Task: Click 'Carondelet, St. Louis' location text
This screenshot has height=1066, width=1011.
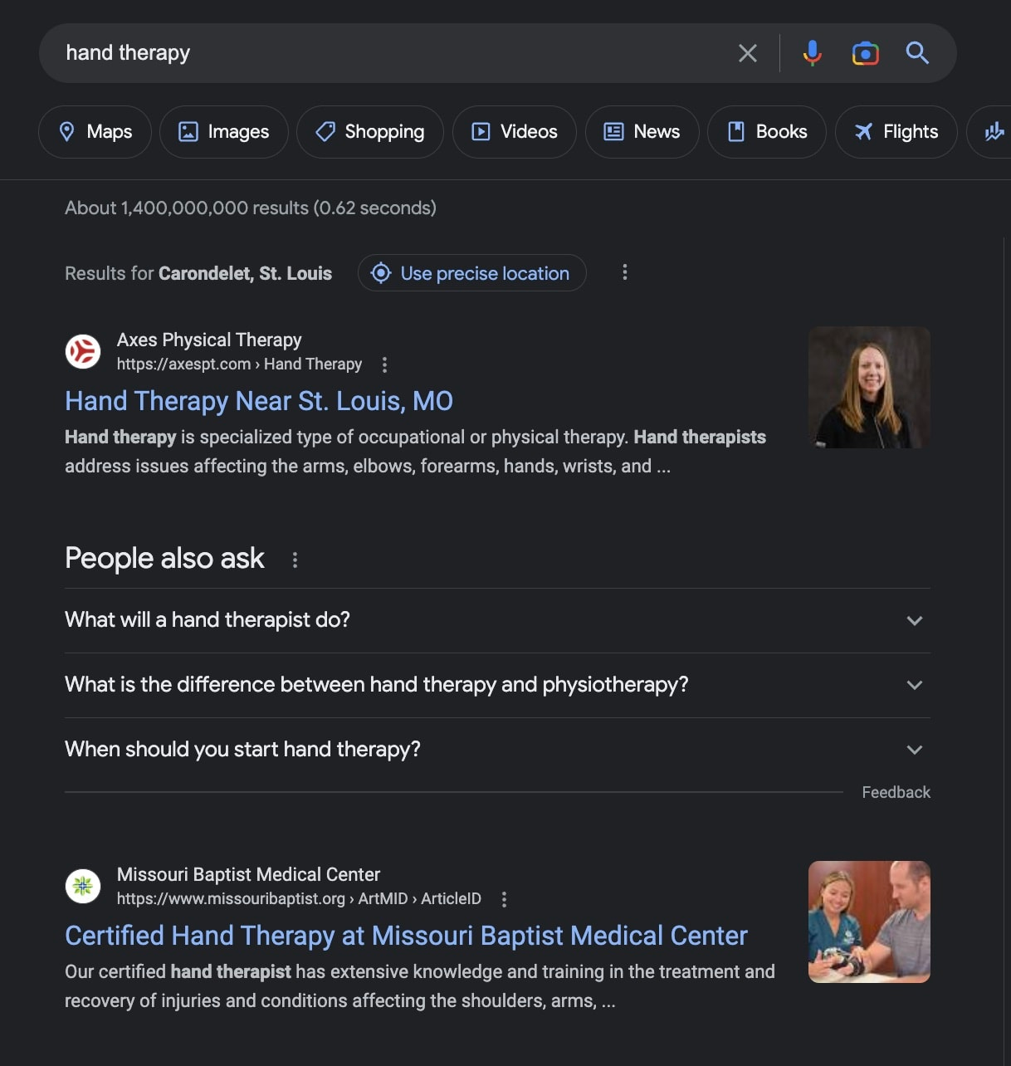Action: pos(245,273)
